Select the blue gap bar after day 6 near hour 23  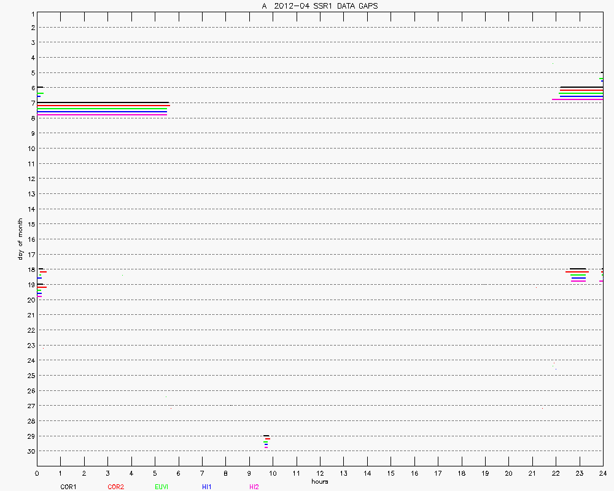[x=581, y=96]
